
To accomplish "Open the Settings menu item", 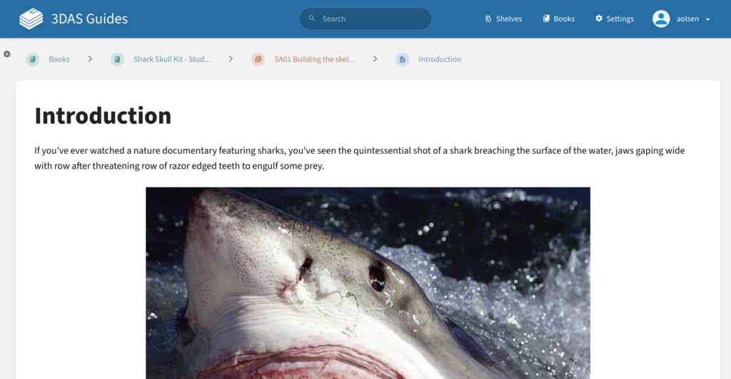I will click(615, 19).
